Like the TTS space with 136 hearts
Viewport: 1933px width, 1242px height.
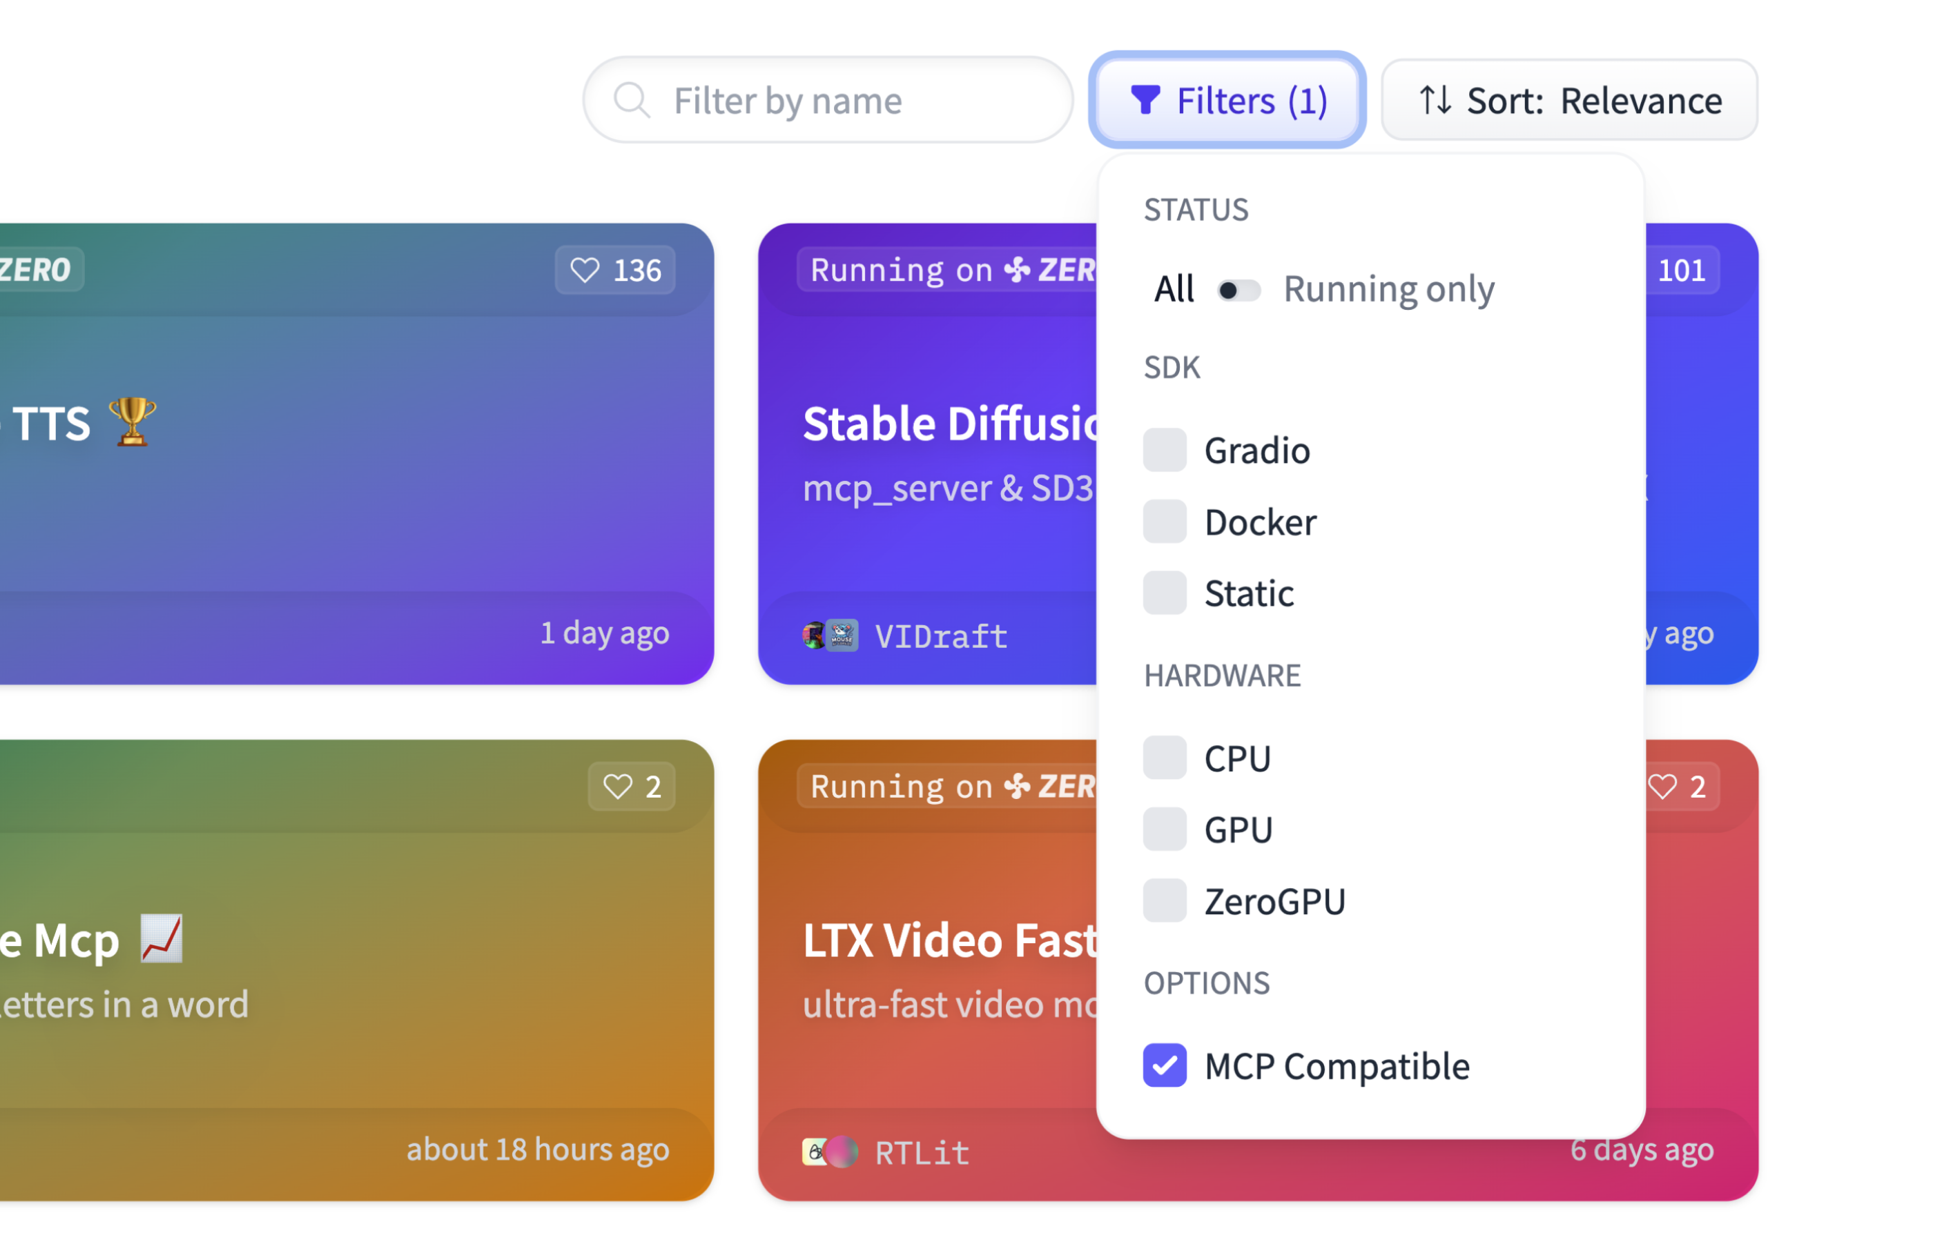click(585, 270)
